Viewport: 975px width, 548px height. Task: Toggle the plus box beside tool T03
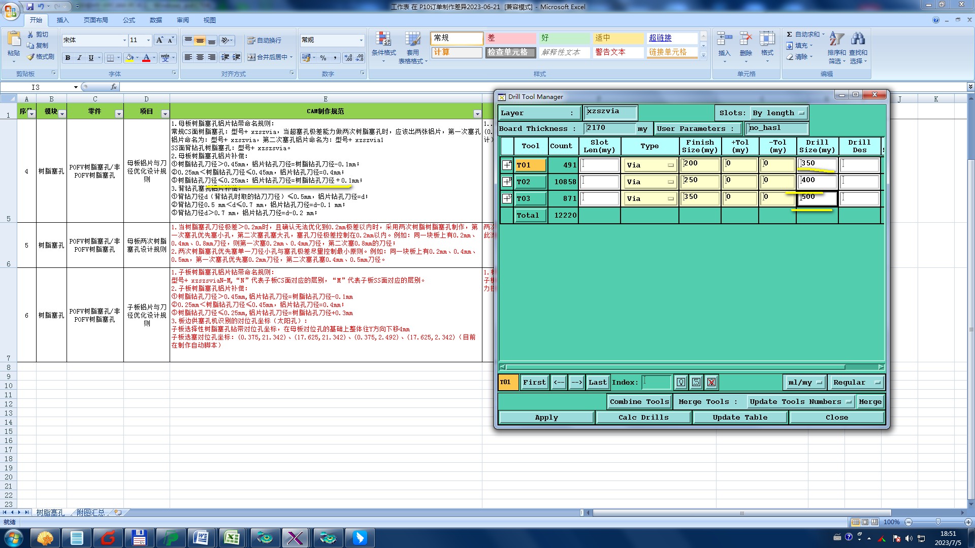click(x=507, y=198)
